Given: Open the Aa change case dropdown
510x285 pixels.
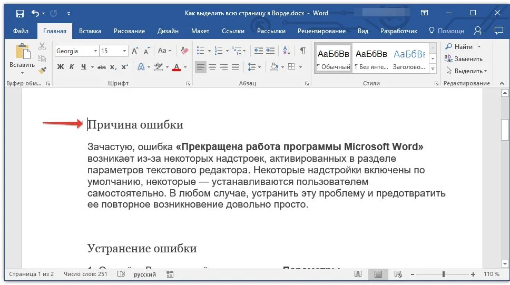Looking at the screenshot, I should [x=164, y=51].
